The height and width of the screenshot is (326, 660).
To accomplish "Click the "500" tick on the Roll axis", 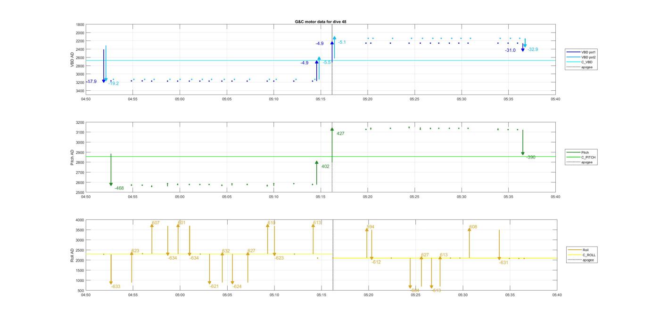I will (81, 291).
